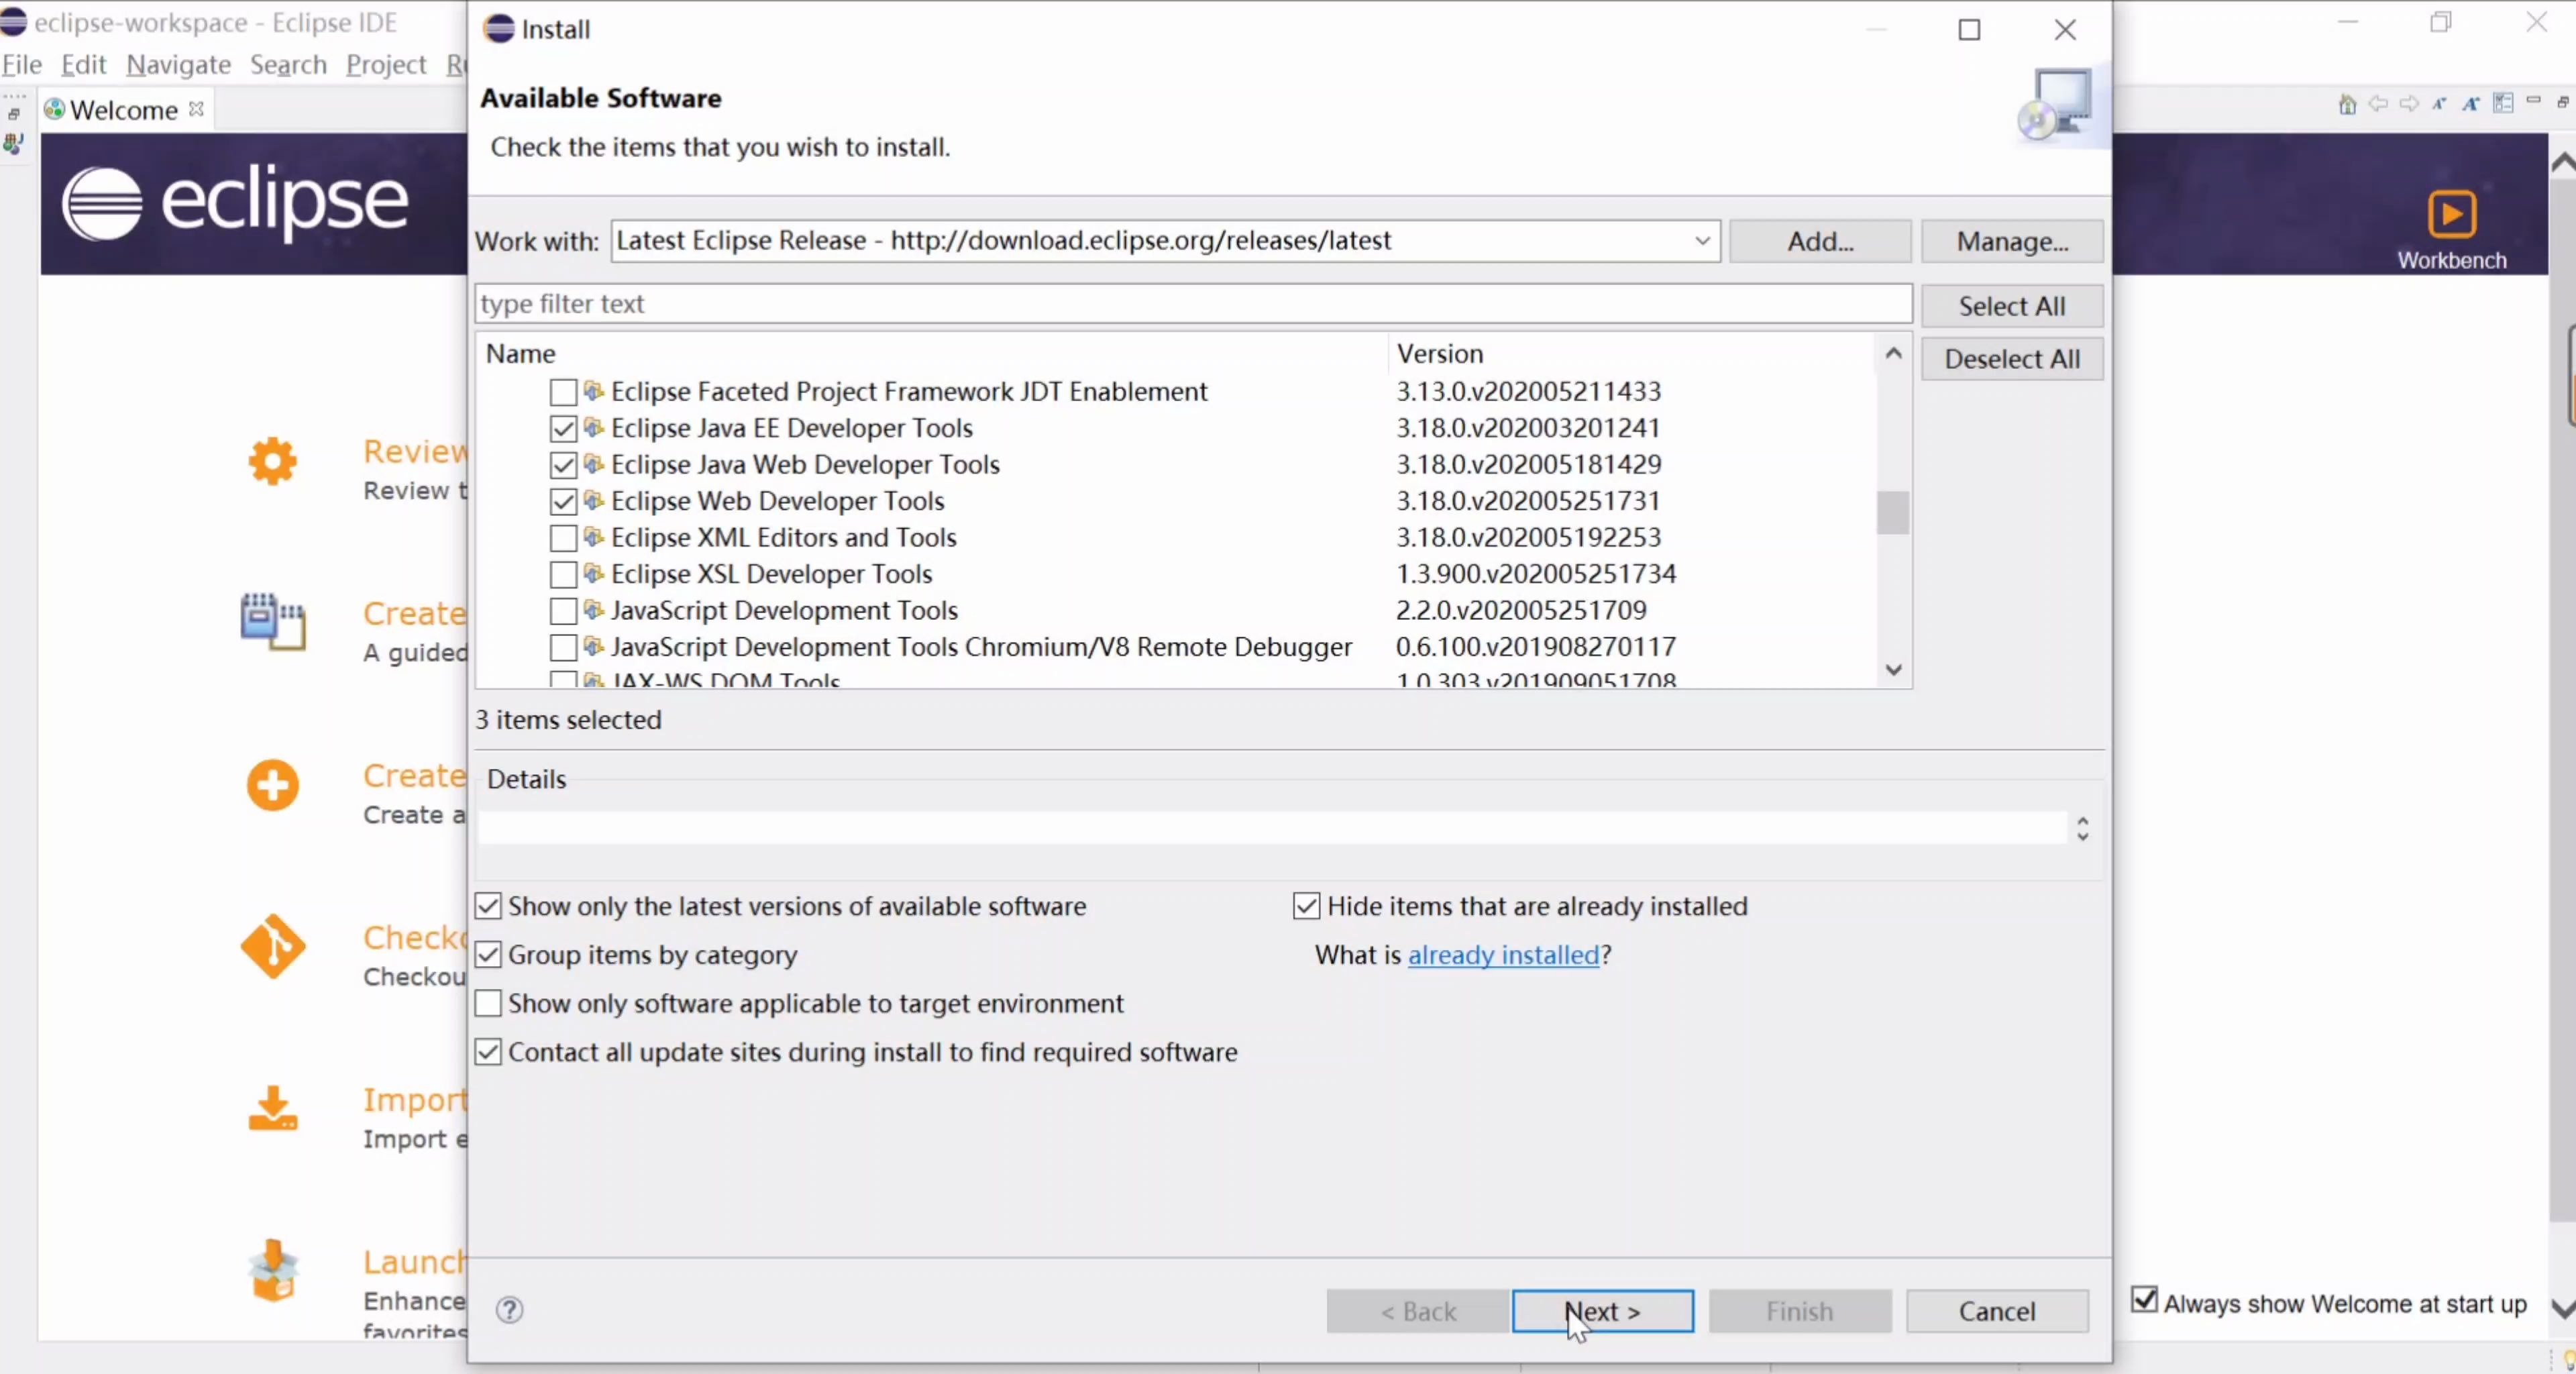Screen dimensions: 2576x1374
Task: Click the Create Hello World calendar icon
Action: (x=272, y=622)
